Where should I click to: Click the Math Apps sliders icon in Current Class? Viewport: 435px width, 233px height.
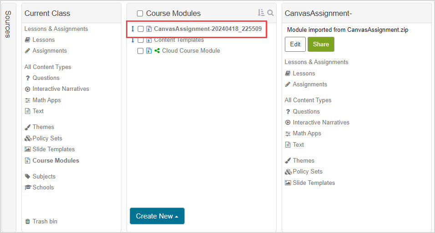[x=28, y=100]
